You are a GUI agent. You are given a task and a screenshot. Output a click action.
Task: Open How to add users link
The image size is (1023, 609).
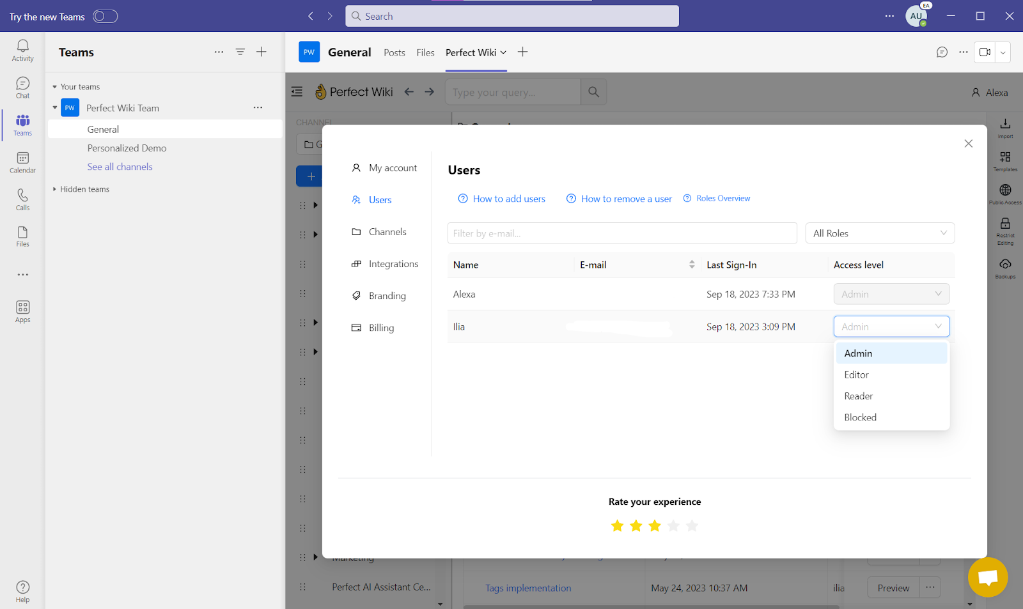pos(502,199)
